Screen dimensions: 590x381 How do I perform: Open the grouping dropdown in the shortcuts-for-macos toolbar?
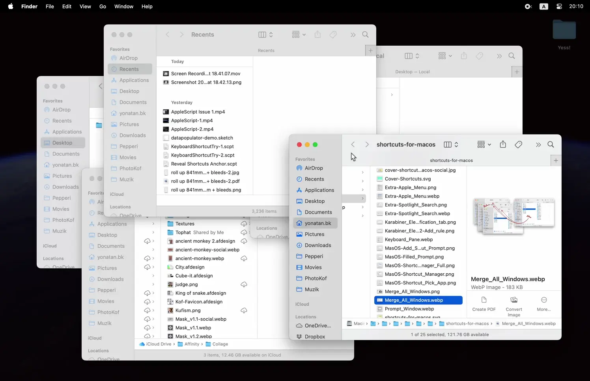pos(484,144)
